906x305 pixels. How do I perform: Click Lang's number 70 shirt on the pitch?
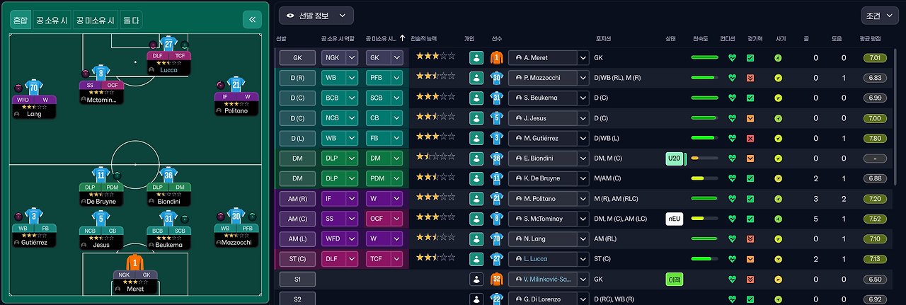[34, 88]
